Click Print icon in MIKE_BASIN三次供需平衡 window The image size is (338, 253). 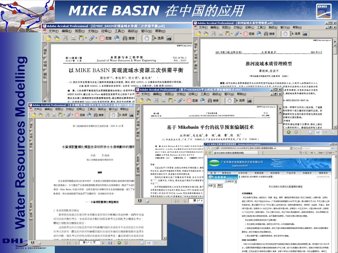[x=74, y=38]
